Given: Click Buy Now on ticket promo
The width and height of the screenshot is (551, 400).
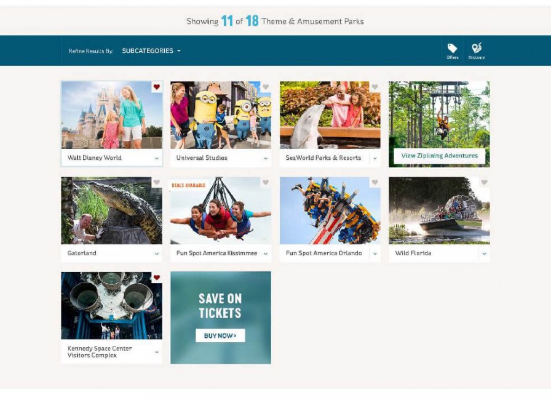Looking at the screenshot, I should click(x=220, y=335).
